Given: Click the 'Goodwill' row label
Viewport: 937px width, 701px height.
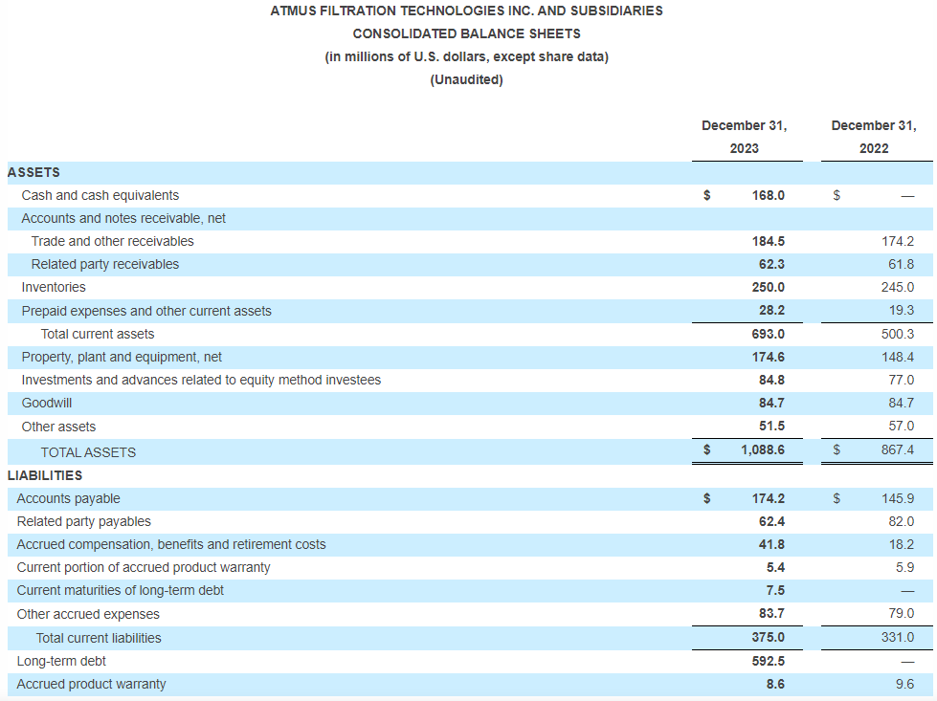Looking at the screenshot, I should [47, 403].
